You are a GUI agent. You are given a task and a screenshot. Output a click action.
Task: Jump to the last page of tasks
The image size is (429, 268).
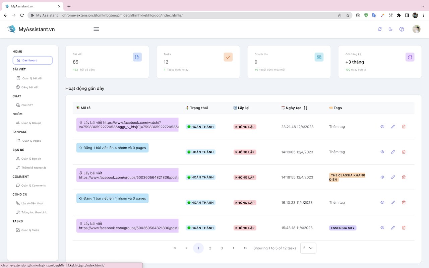[245, 248]
